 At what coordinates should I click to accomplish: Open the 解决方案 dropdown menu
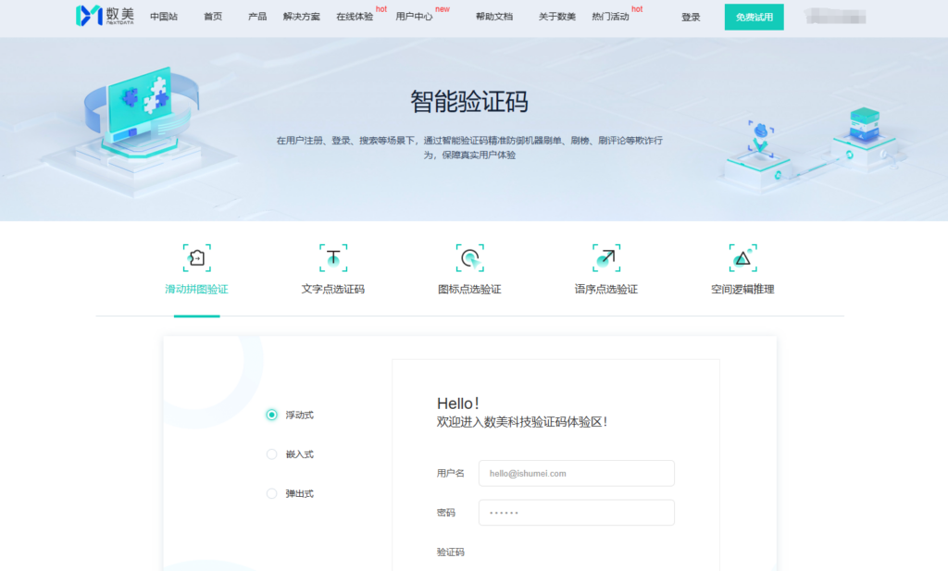[x=301, y=16]
